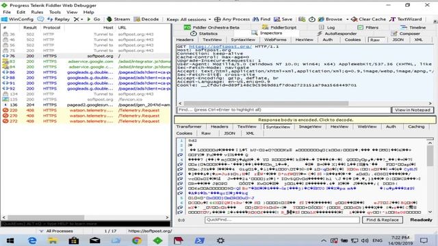Sort by the Result column header
438x246 pixels.
(x=30, y=27)
